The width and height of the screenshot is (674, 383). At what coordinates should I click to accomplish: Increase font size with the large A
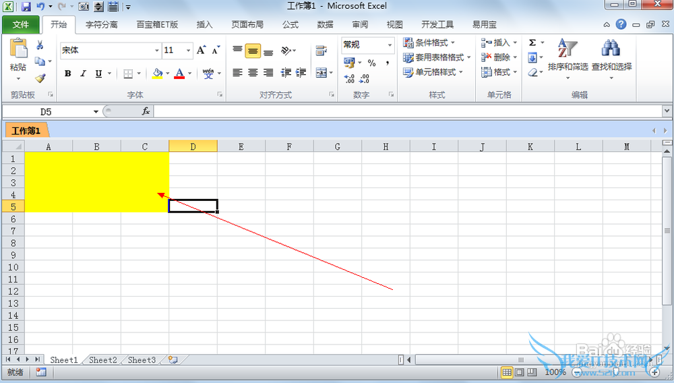201,51
